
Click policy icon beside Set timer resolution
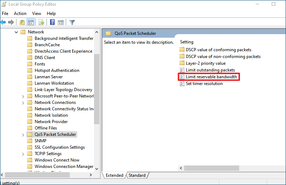pyautogui.click(x=182, y=84)
